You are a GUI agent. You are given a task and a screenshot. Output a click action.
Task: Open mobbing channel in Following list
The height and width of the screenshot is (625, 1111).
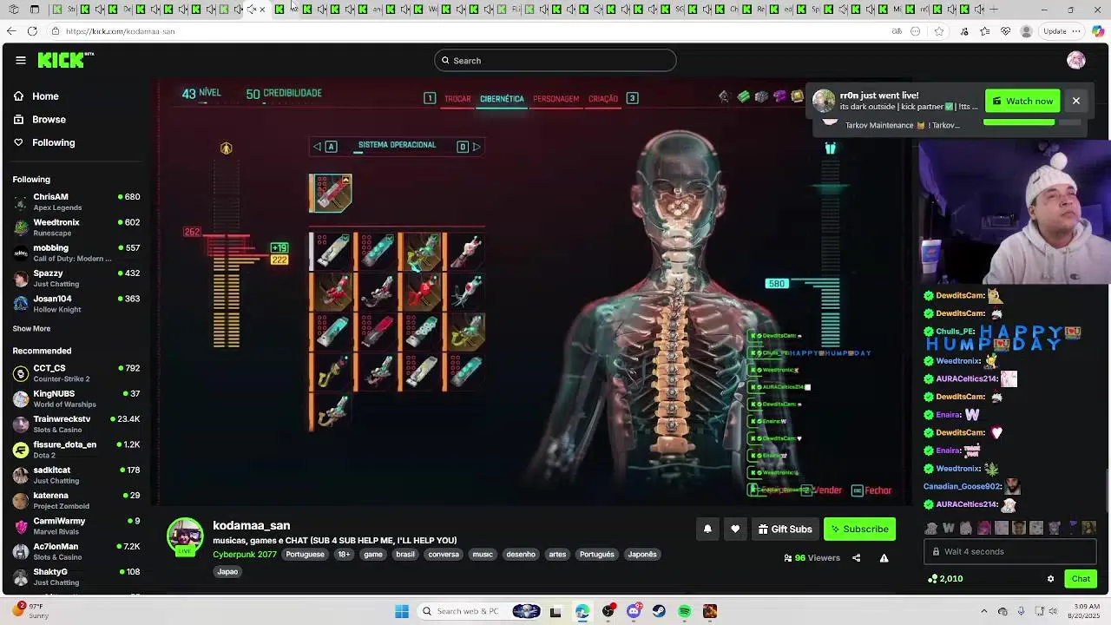(76, 253)
